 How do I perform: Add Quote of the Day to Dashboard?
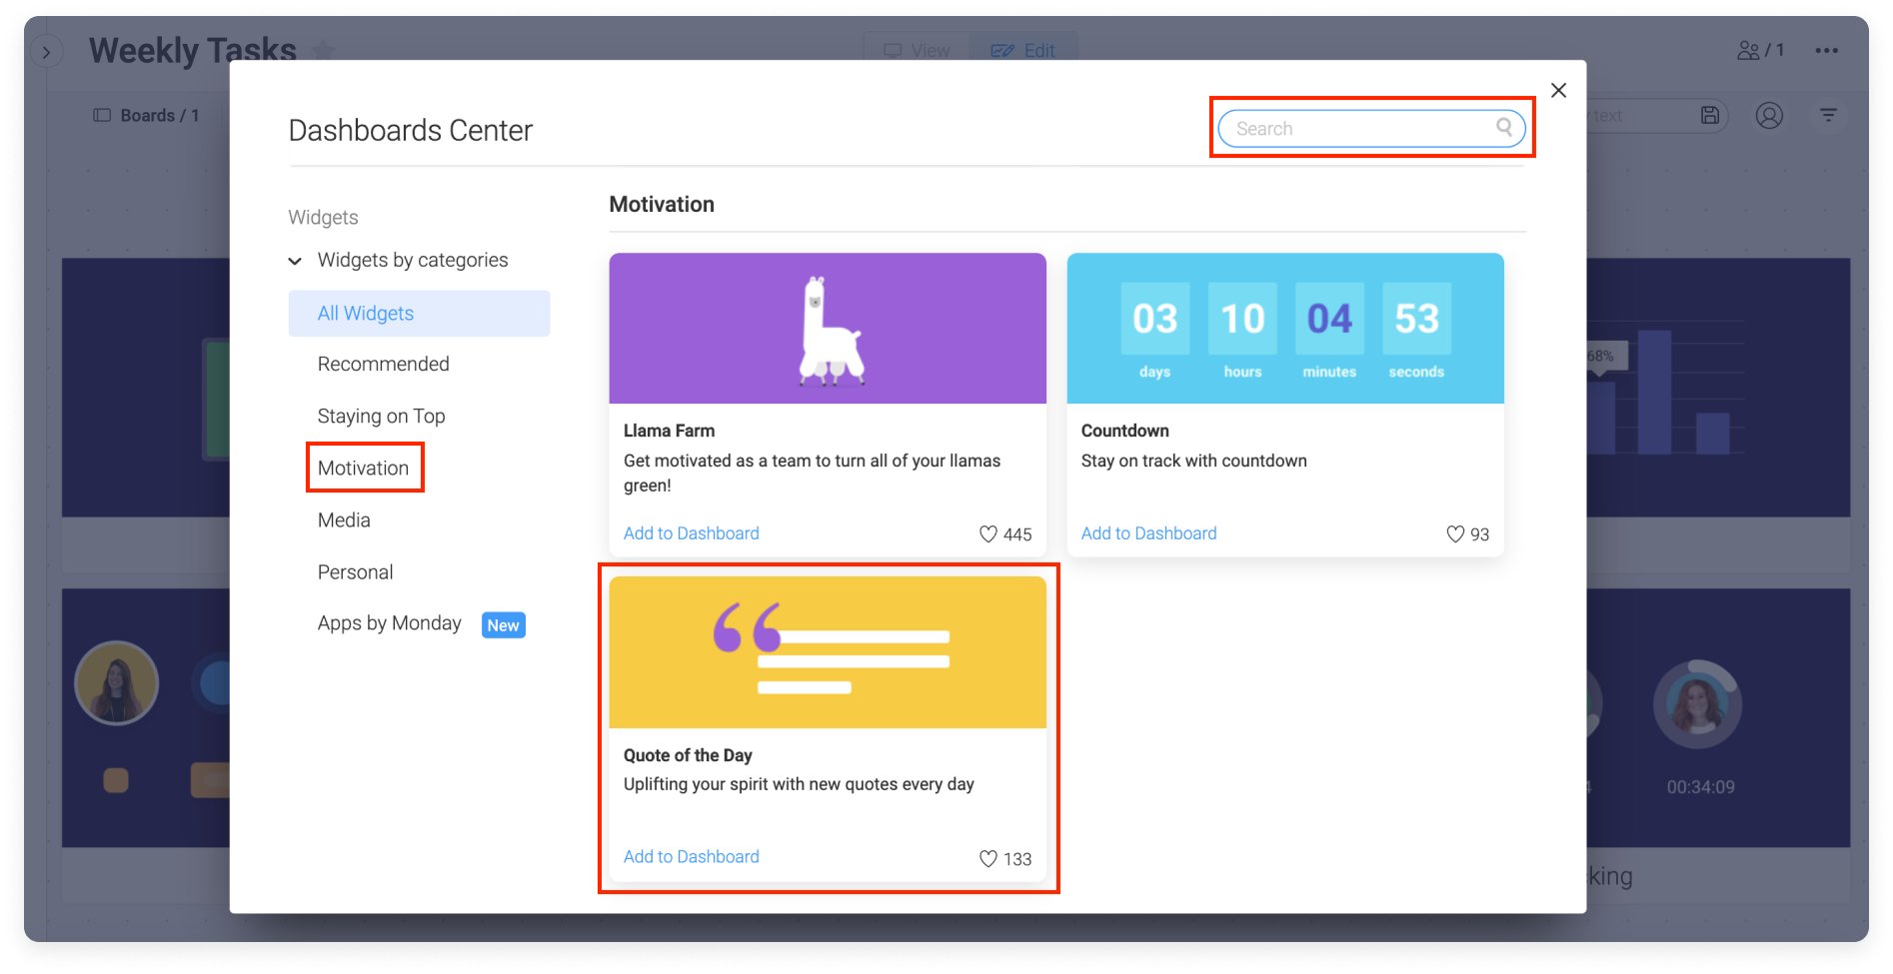coord(692,857)
